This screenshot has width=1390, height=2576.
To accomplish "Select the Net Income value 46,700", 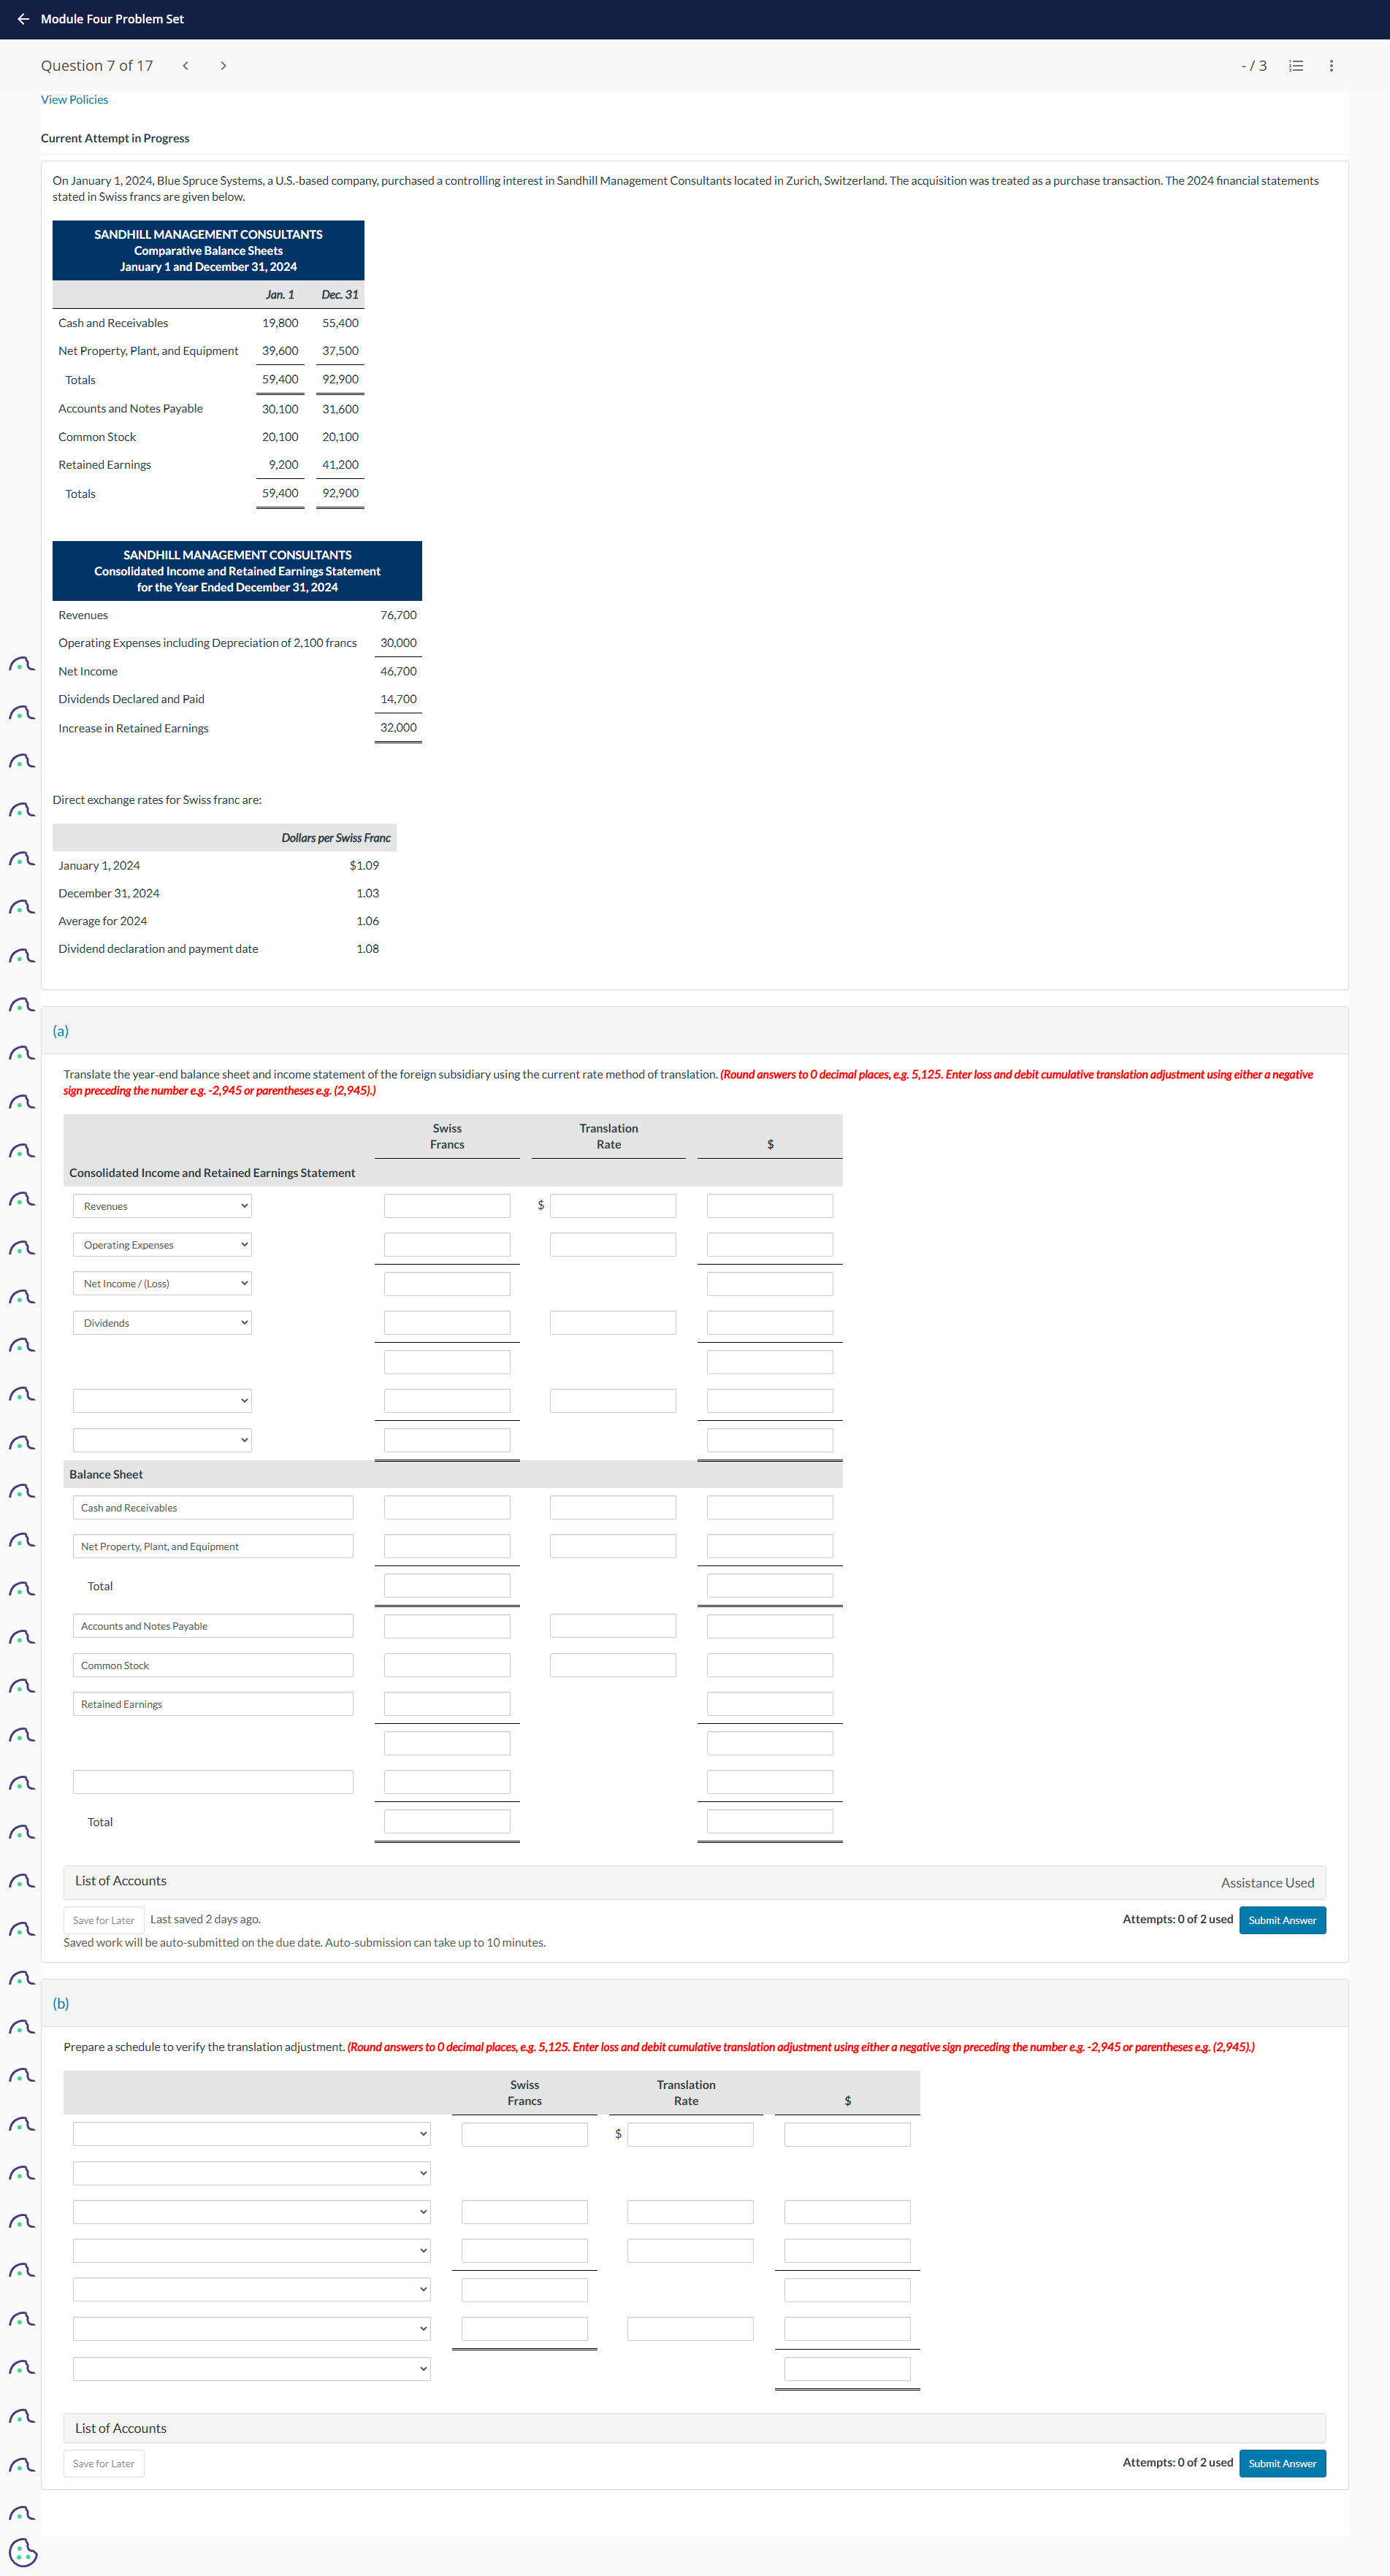I will pos(398,671).
